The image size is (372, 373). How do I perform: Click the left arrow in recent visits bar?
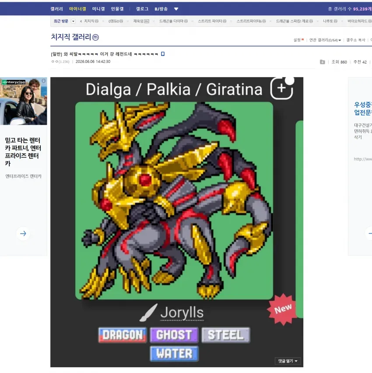point(81,21)
